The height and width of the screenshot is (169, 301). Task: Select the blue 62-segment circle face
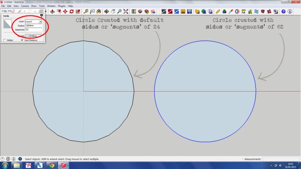pyautogui.click(x=205, y=91)
